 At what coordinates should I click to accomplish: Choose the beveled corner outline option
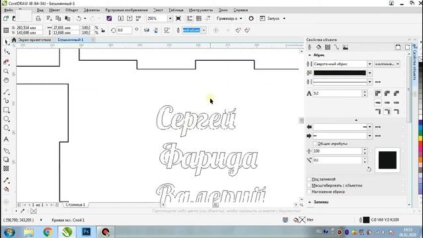397,93
